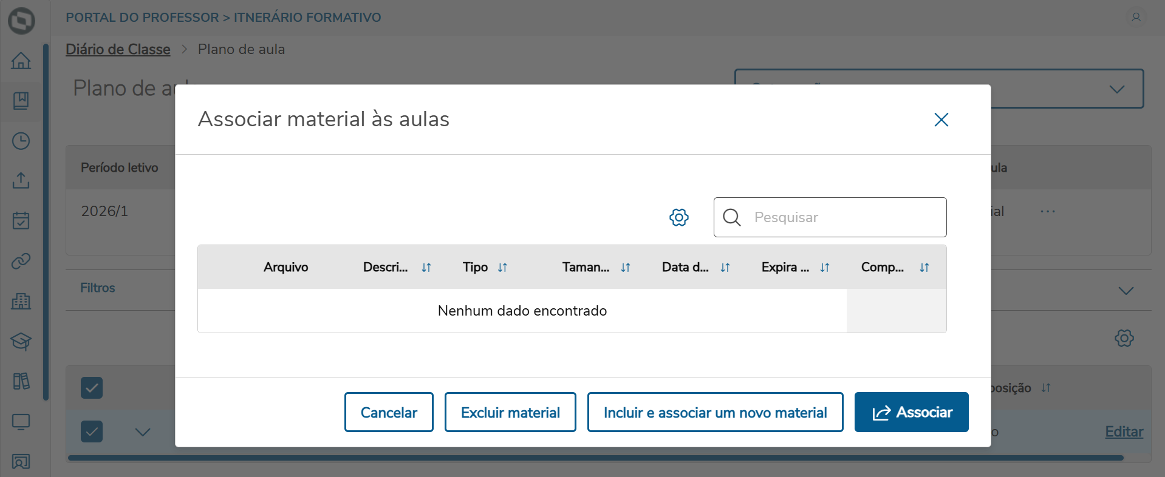Open the clock icon in sidebar

[21, 141]
